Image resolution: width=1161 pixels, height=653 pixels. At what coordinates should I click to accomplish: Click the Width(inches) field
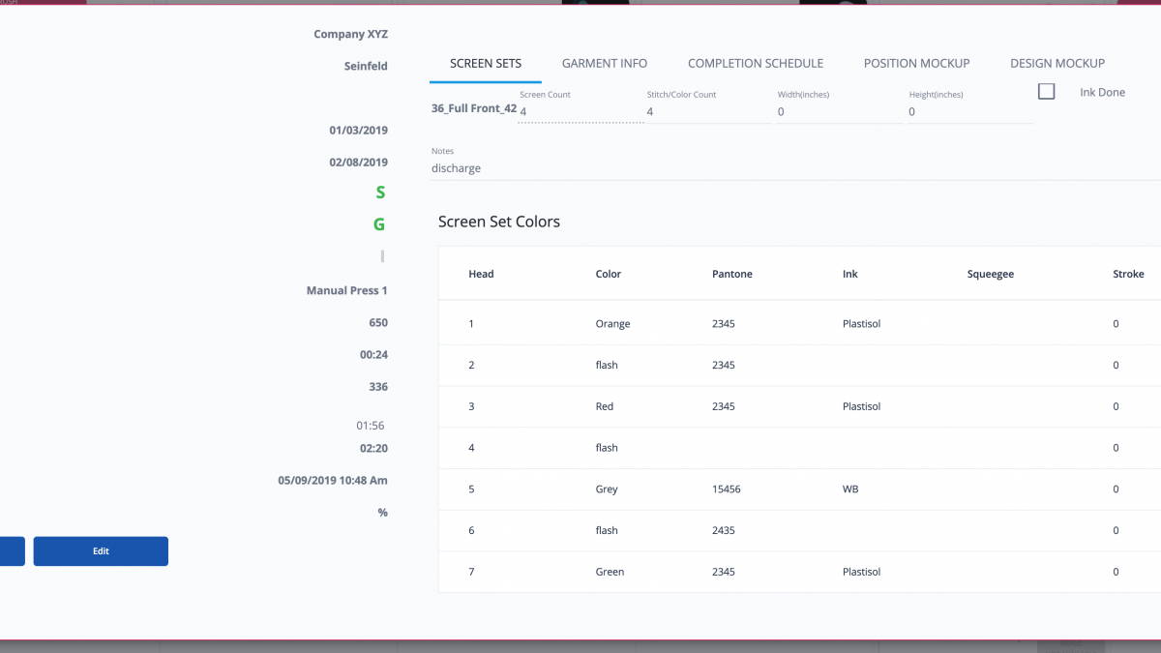click(x=838, y=112)
